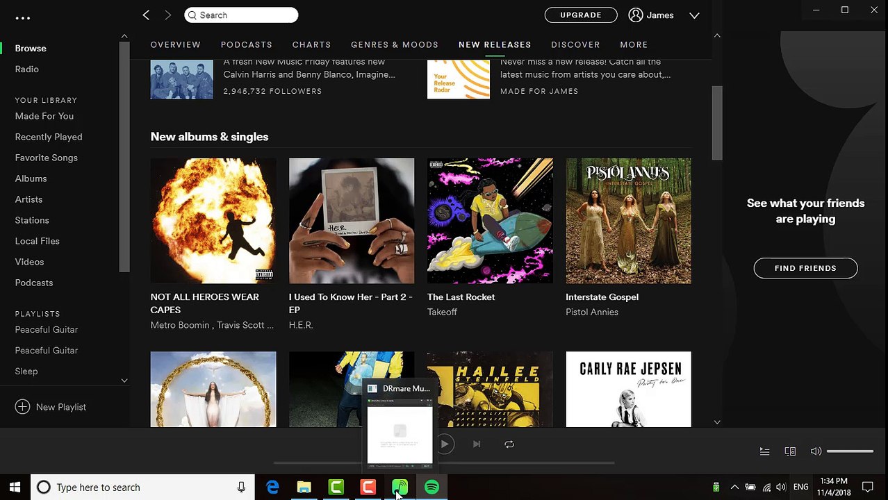Open Artists in library
Viewport: 888px width, 500px height.
click(x=29, y=199)
